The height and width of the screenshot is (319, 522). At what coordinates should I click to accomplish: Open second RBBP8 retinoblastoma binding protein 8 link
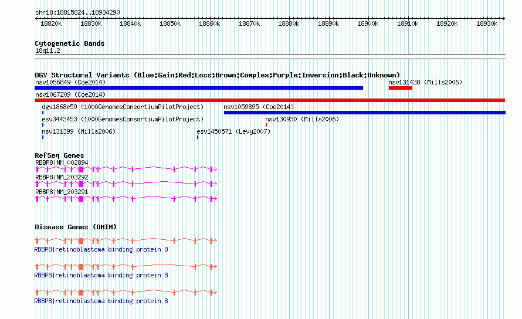(x=101, y=275)
